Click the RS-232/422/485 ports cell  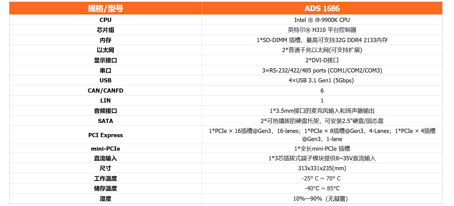click(x=322, y=70)
